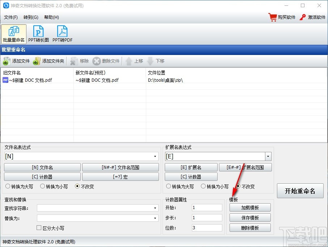Click the 购买软件 shopping cart icon

point(273,17)
